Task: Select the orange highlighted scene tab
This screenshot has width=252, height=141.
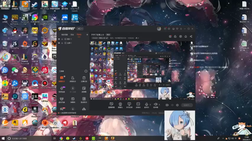Action: tap(79, 35)
